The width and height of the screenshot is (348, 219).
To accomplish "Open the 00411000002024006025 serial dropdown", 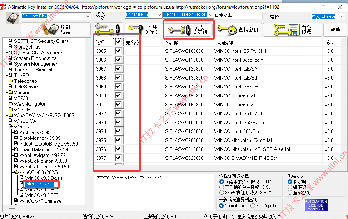I will pos(210,15).
